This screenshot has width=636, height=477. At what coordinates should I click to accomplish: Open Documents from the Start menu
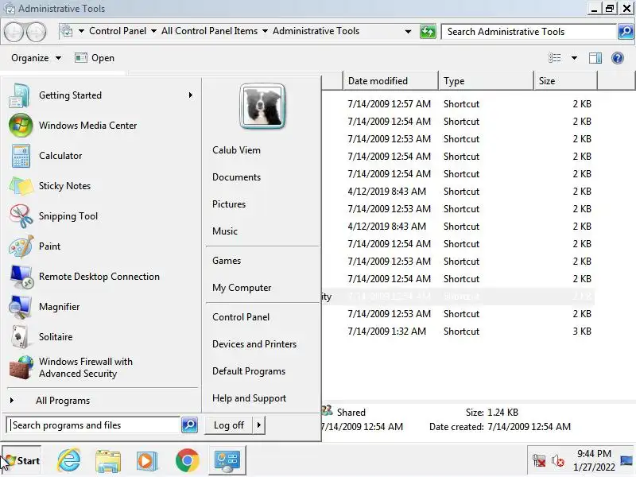(x=236, y=177)
